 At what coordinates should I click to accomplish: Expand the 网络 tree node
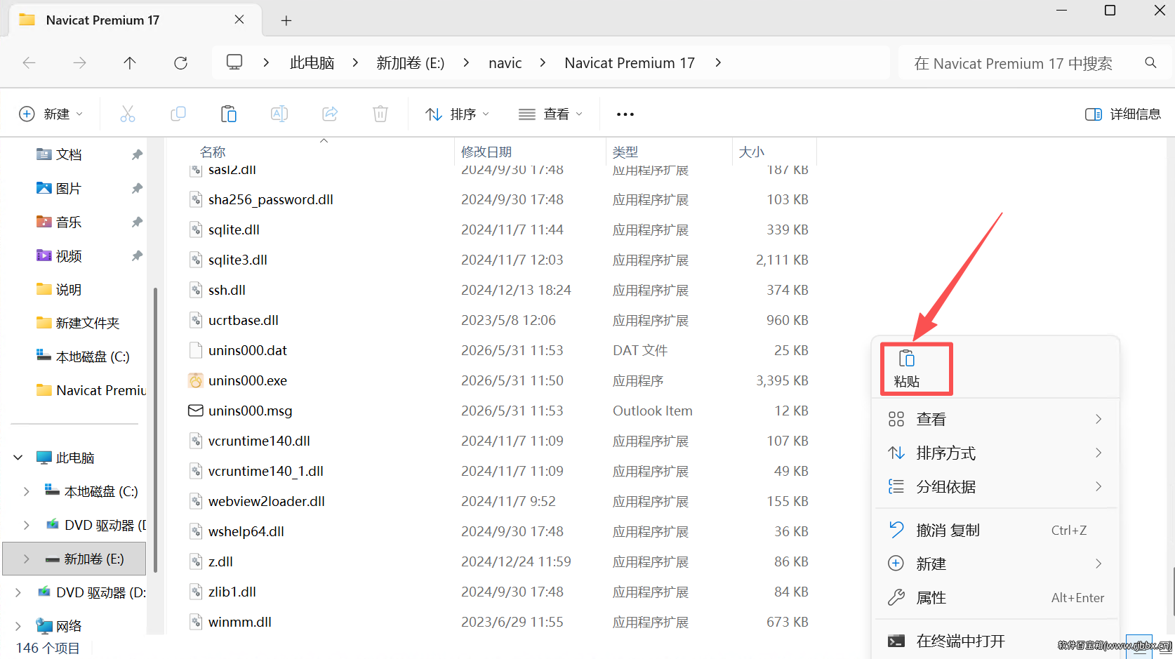tap(18, 626)
